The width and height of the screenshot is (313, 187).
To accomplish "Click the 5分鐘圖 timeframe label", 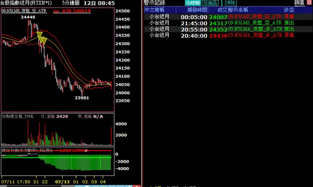I will point(71,3).
